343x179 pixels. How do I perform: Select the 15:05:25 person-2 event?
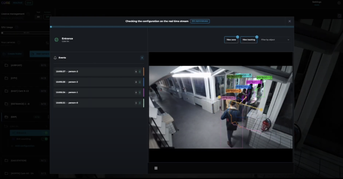coord(99,82)
